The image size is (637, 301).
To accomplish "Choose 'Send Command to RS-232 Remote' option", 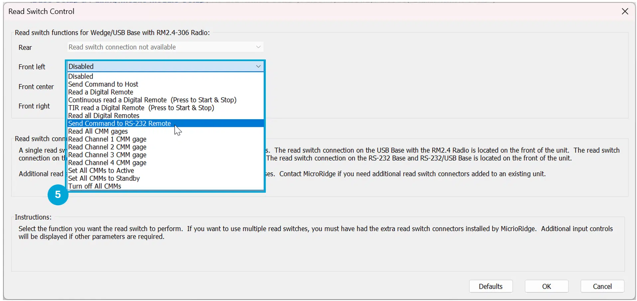I will coord(166,124).
